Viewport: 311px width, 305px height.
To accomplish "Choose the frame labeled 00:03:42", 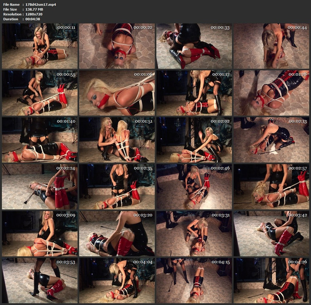I will point(271,234).
